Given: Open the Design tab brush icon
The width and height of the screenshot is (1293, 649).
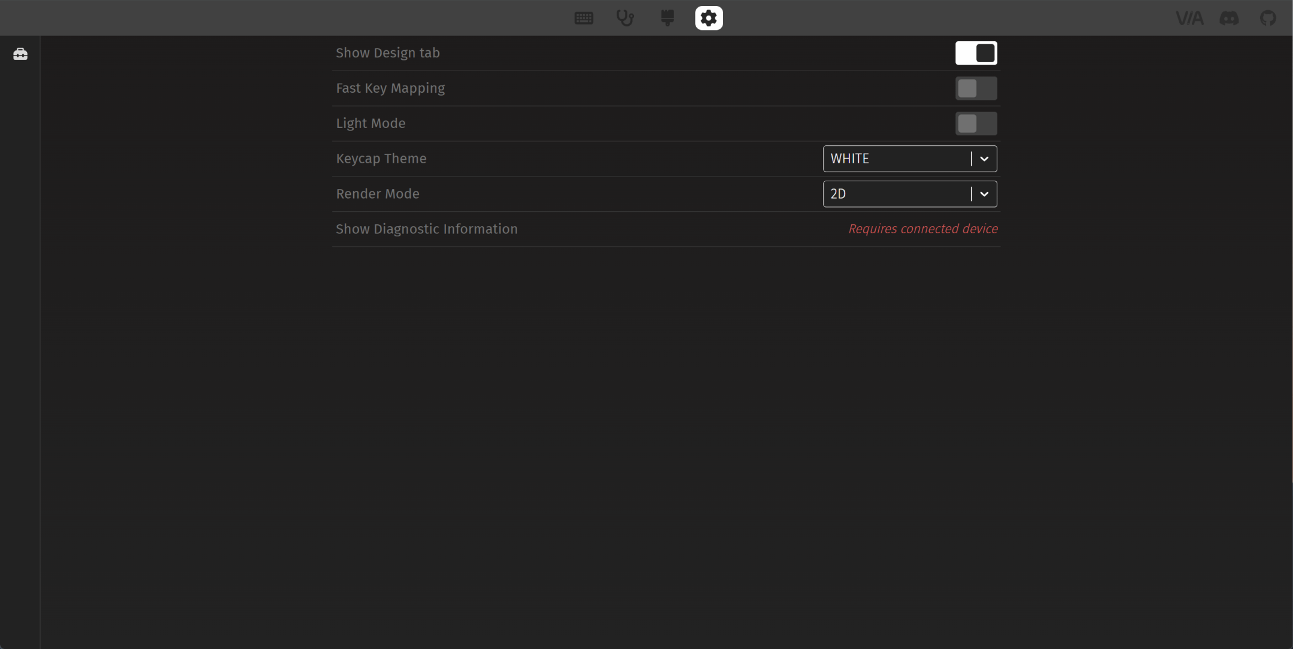Looking at the screenshot, I should 667,18.
